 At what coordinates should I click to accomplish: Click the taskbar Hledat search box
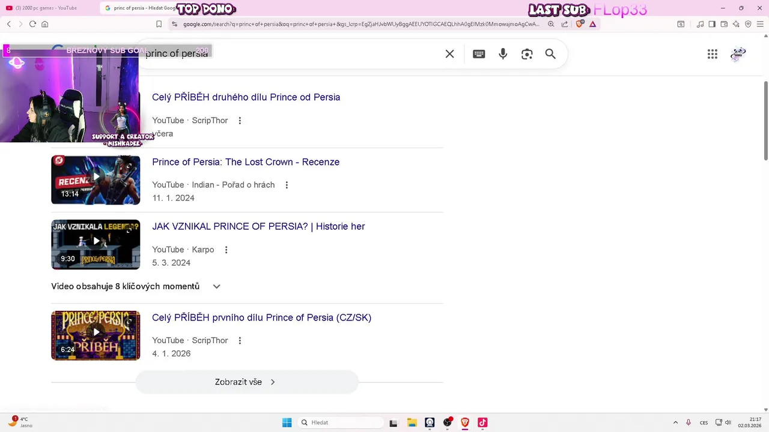point(341,422)
